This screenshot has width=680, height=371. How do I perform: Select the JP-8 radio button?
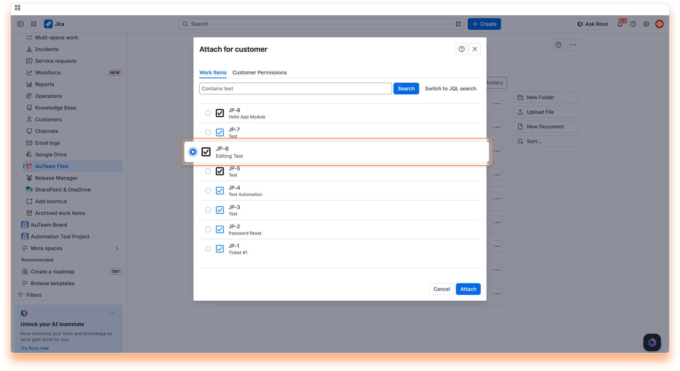coord(208,113)
